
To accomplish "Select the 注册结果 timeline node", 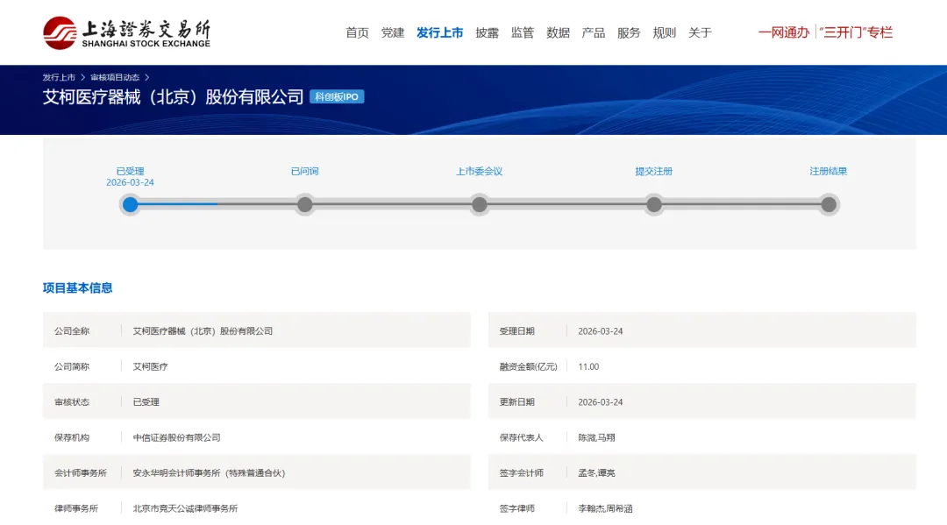I will (x=829, y=204).
